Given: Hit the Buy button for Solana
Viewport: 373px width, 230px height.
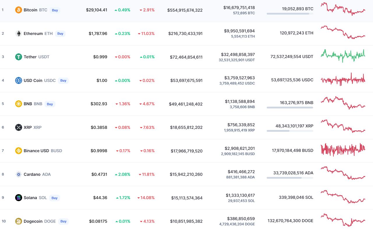Looking at the screenshot, I should [x=54, y=198].
